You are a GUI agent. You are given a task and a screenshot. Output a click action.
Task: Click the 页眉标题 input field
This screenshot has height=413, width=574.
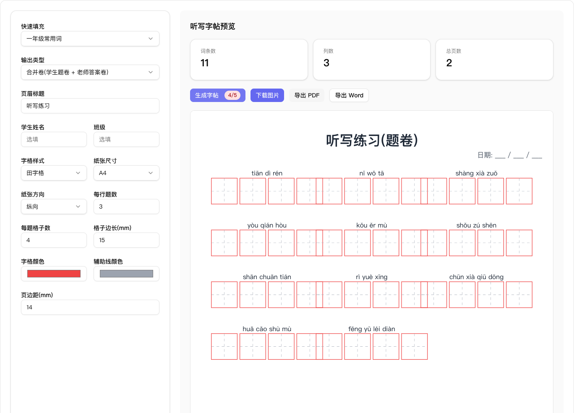click(x=90, y=106)
